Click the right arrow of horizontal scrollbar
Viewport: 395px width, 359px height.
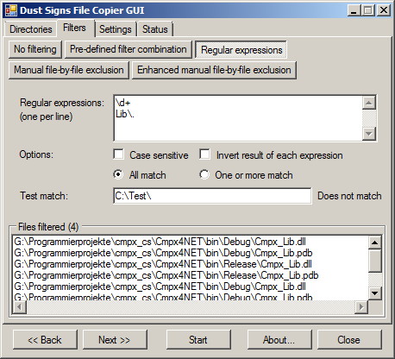coord(361,307)
